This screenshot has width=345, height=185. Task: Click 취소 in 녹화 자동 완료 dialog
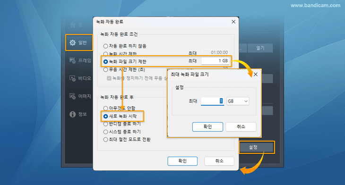[219, 161]
